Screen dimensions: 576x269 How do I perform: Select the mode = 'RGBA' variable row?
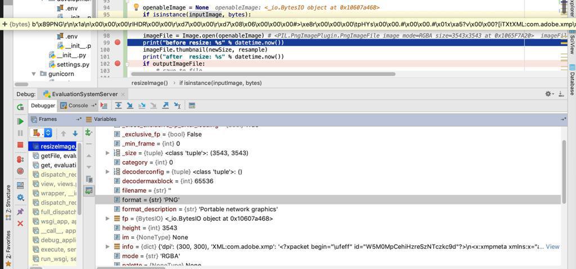[328, 256]
